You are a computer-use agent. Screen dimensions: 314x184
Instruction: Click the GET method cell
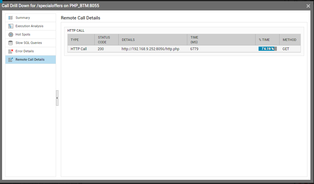tap(286, 49)
